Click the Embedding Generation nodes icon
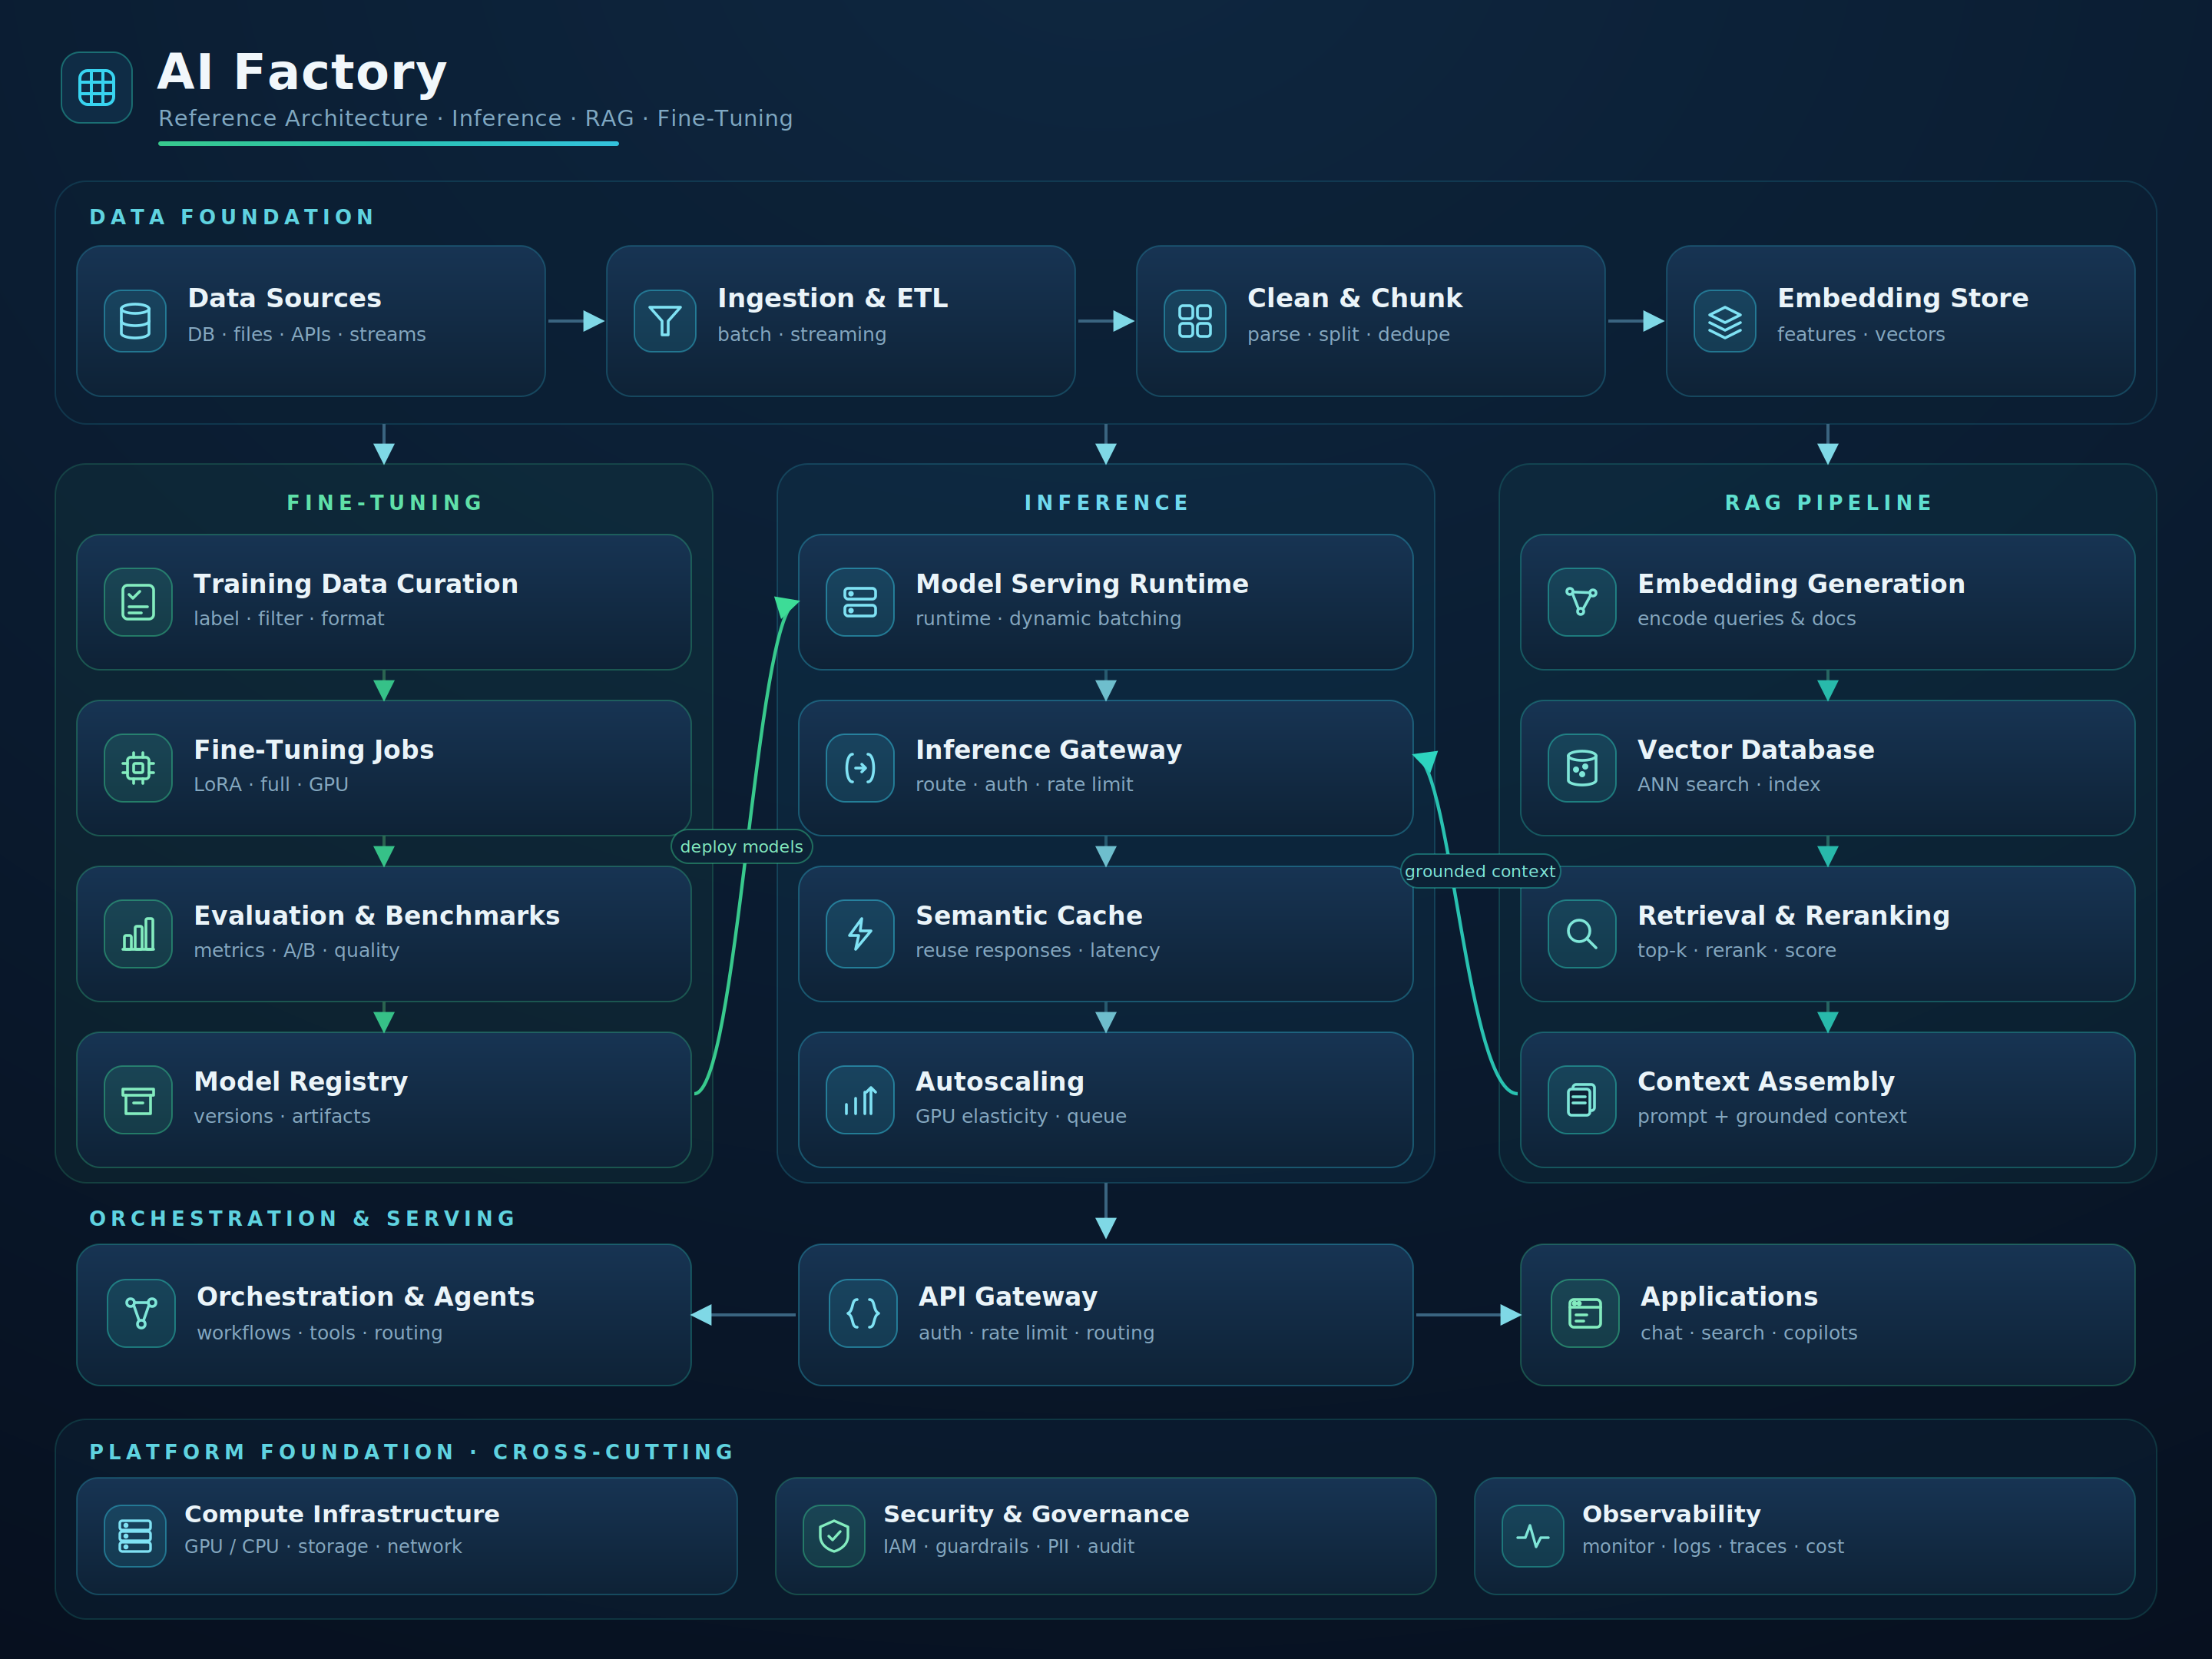This screenshot has height=1659, width=2212. point(1582,602)
